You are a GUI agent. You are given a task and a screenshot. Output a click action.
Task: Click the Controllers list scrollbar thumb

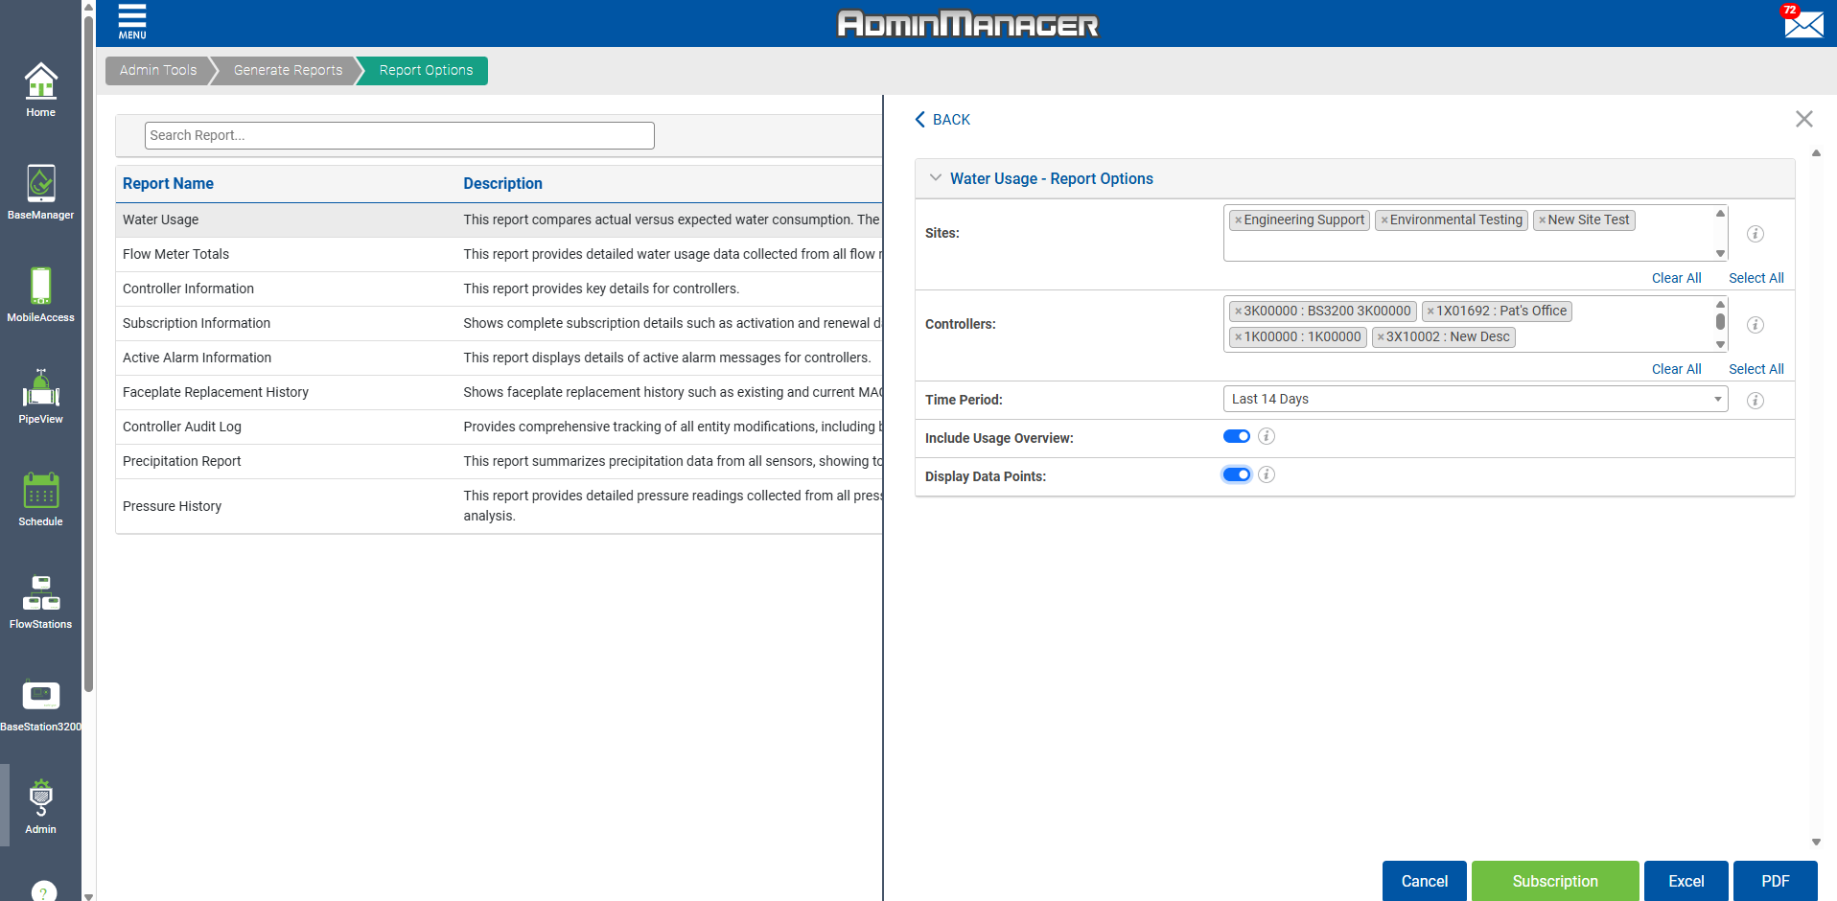tap(1720, 322)
